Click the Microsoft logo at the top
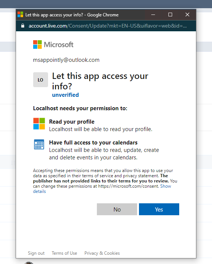This screenshot has height=264, width=212. [53, 44]
